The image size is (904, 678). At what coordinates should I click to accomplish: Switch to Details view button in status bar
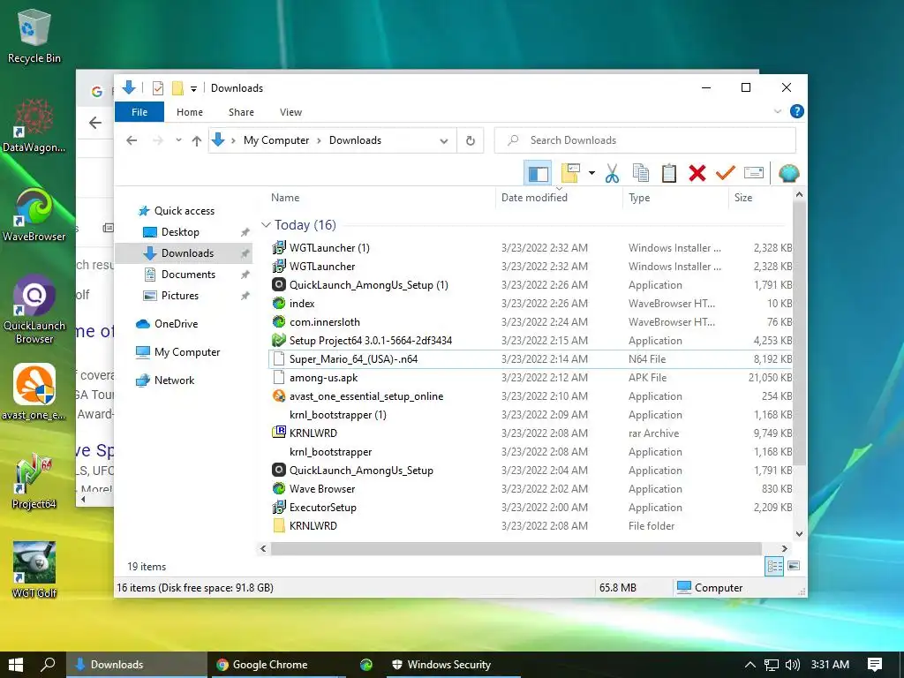coord(774,566)
